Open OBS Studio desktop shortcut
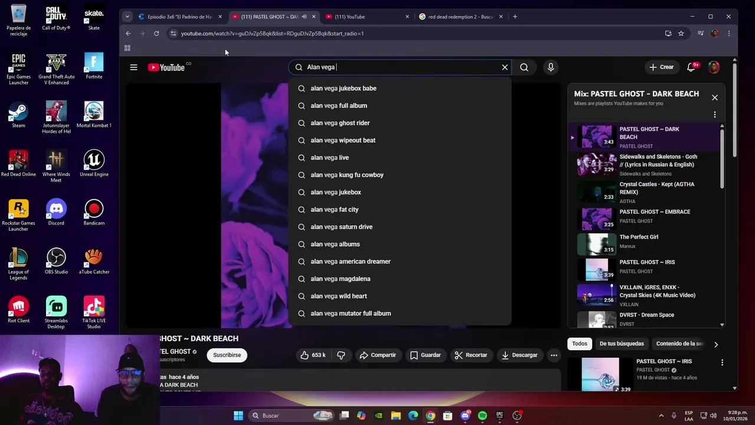This screenshot has width=755, height=425. point(56,261)
